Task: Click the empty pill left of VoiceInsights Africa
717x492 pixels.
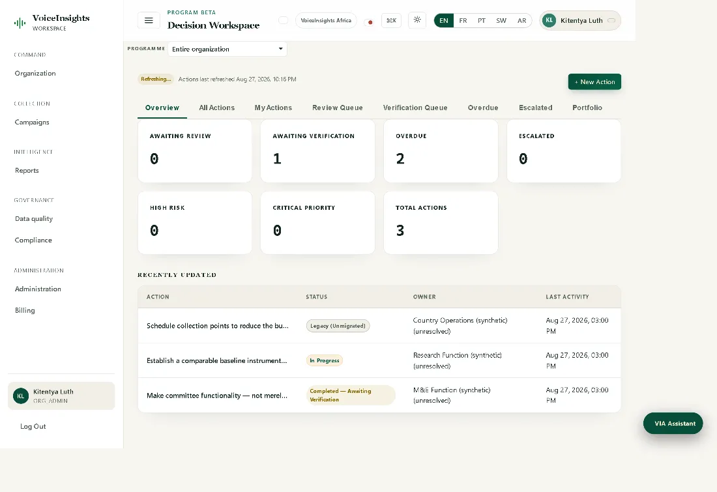Action: click(x=284, y=20)
